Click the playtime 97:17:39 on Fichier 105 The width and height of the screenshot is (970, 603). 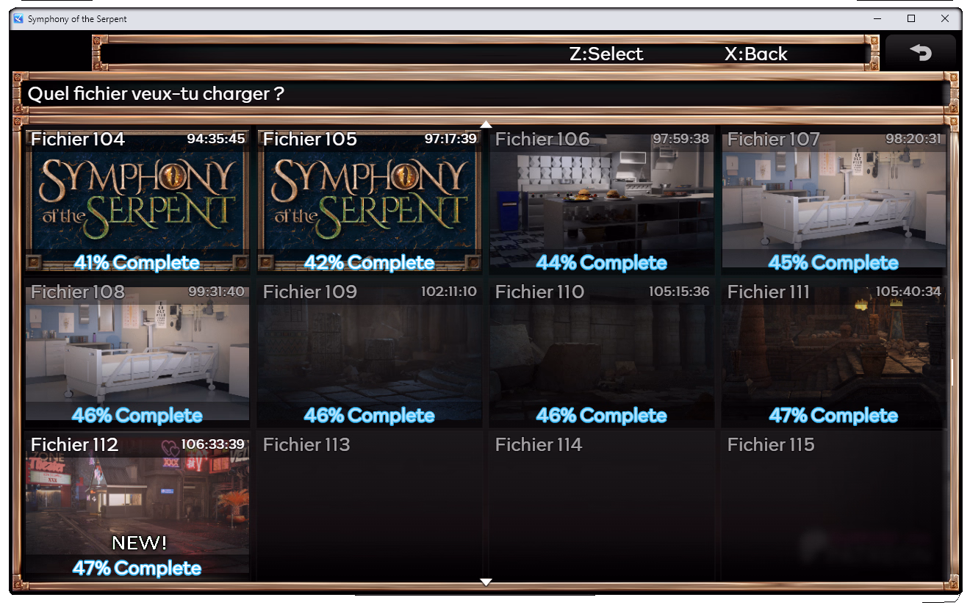[x=450, y=139]
